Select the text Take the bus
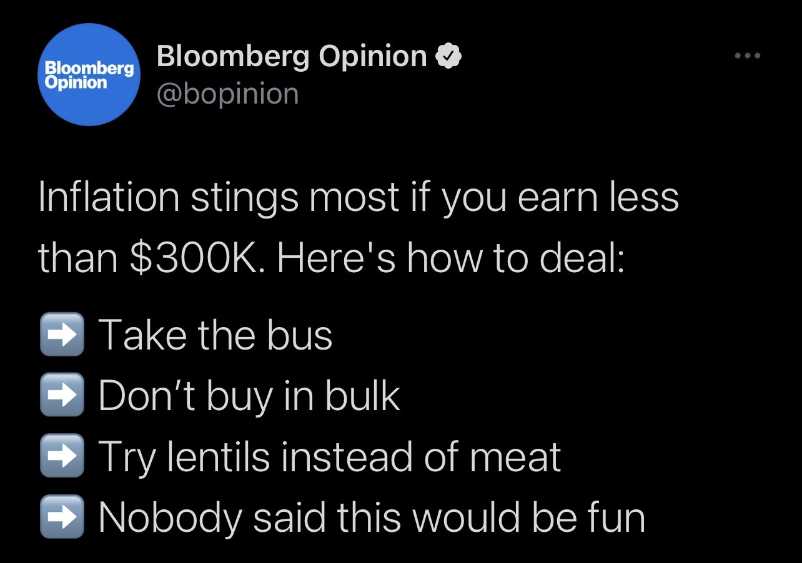The width and height of the screenshot is (802, 563). 215,335
